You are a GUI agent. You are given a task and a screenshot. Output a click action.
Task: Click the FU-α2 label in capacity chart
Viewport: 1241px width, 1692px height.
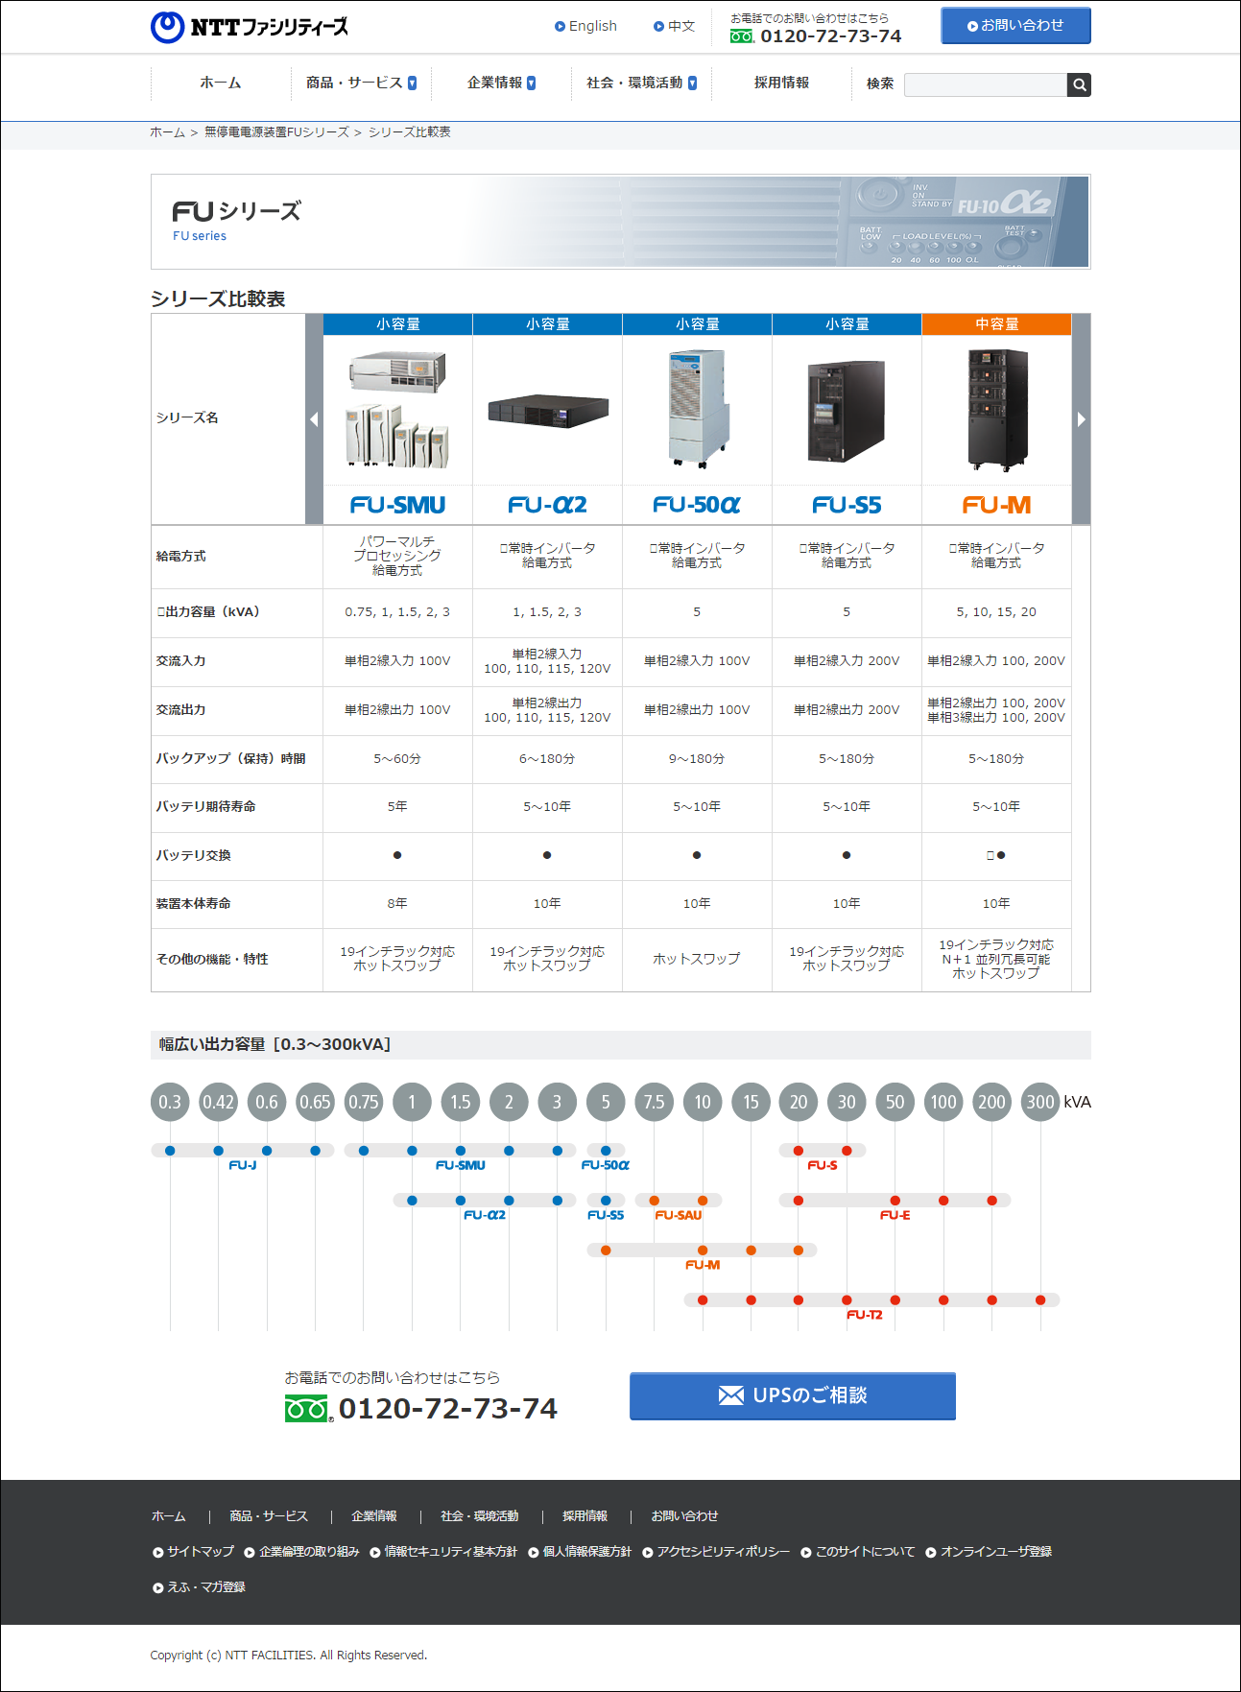pos(485,1215)
